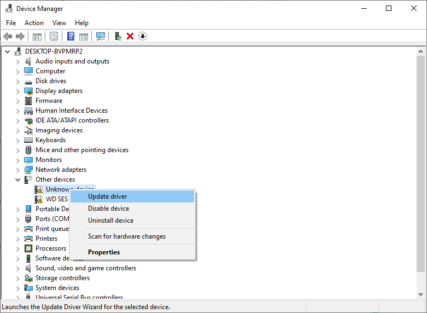Choose Properties in the context menu
The width and height of the screenshot is (427, 313).
[x=132, y=252]
